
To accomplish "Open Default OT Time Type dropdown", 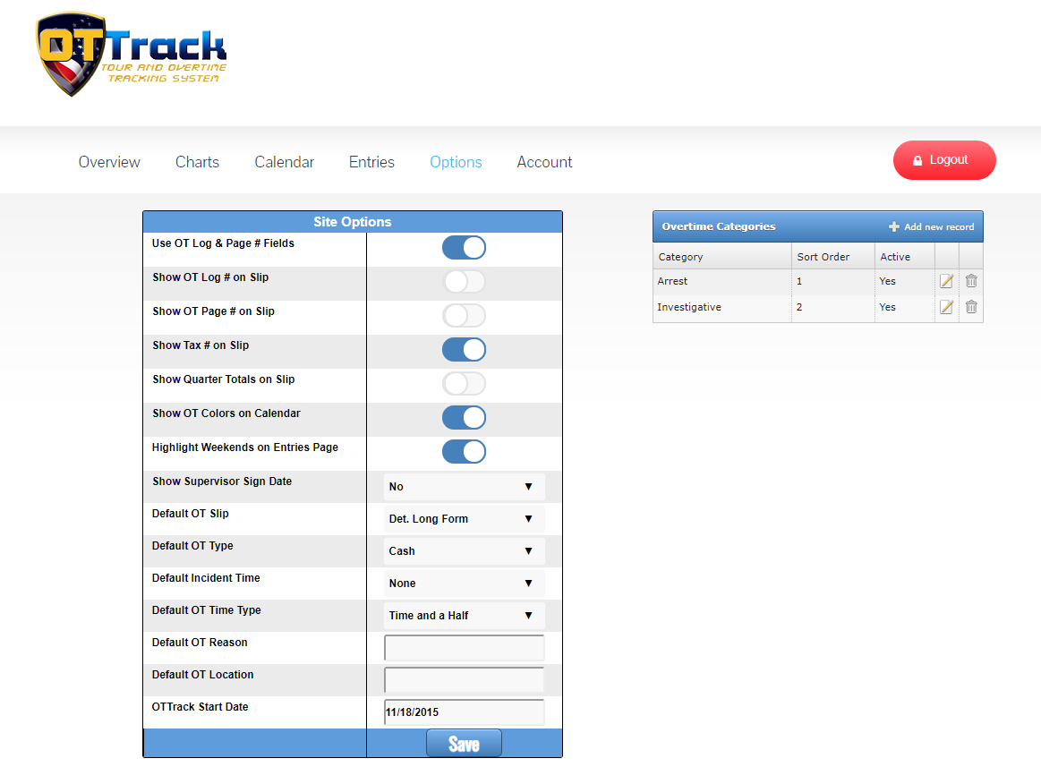I will [464, 616].
